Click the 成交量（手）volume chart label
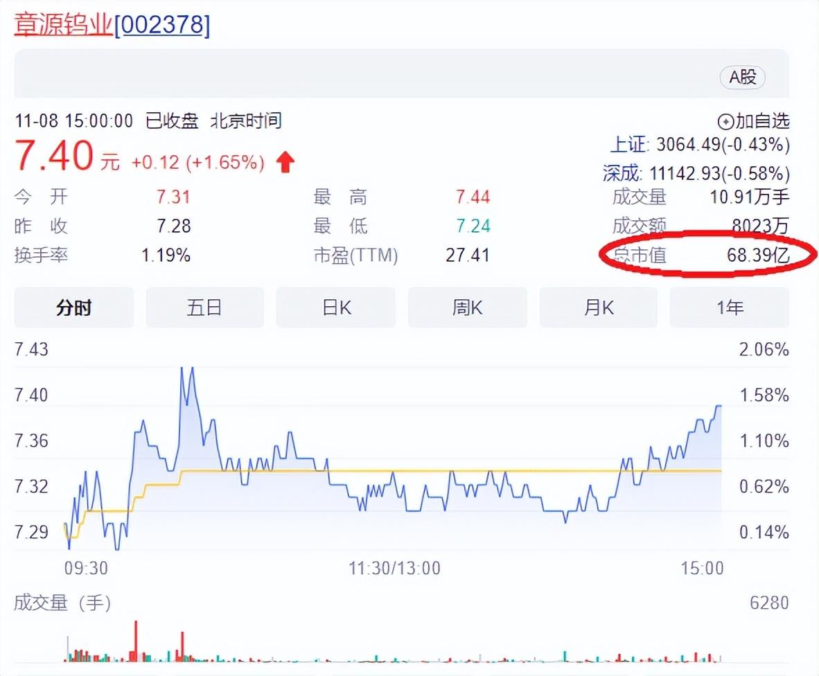Image resolution: width=819 pixels, height=676 pixels. (x=62, y=603)
